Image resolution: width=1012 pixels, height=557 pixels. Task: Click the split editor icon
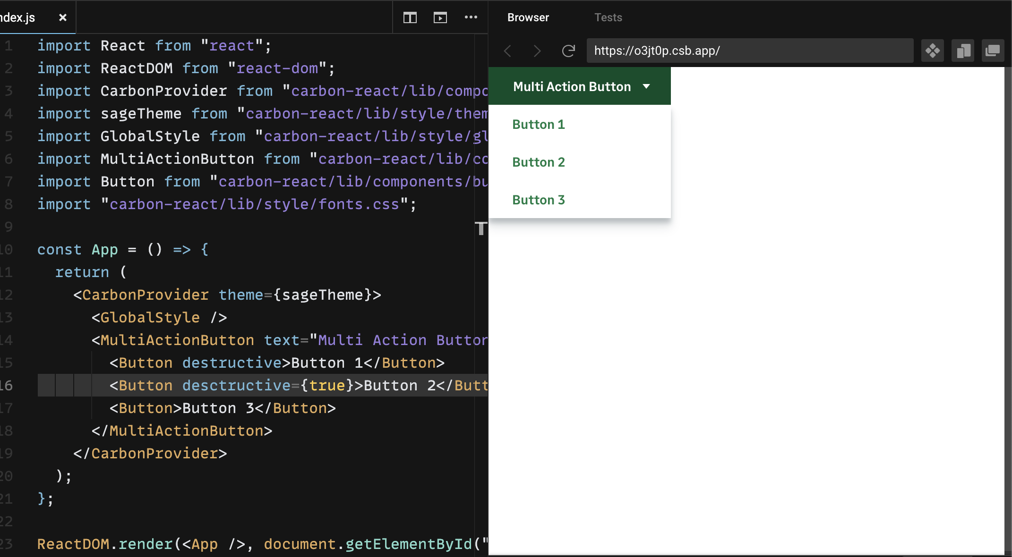(x=410, y=17)
